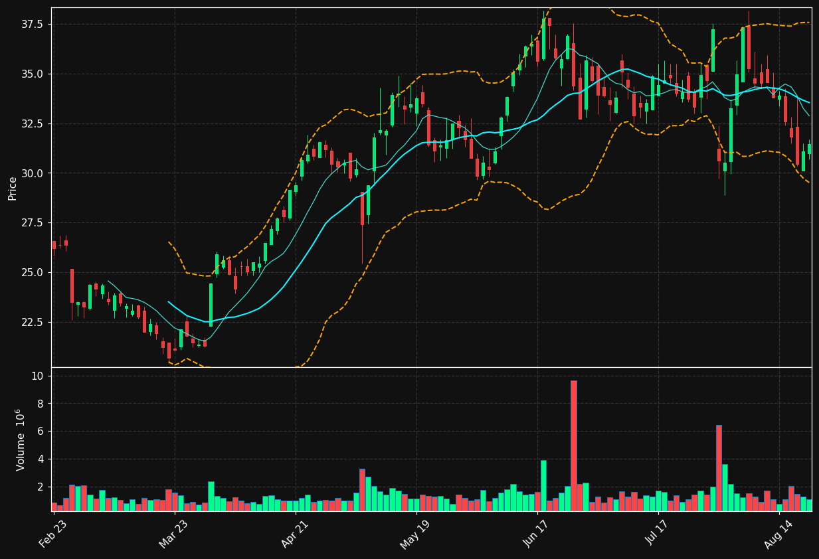Select the Apr 21 date label
The image size is (819, 559).
(x=294, y=534)
